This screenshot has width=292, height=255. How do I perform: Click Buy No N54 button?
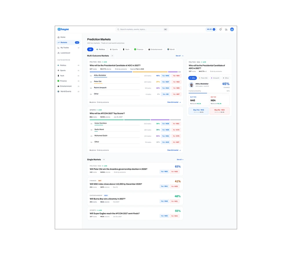click(219, 111)
